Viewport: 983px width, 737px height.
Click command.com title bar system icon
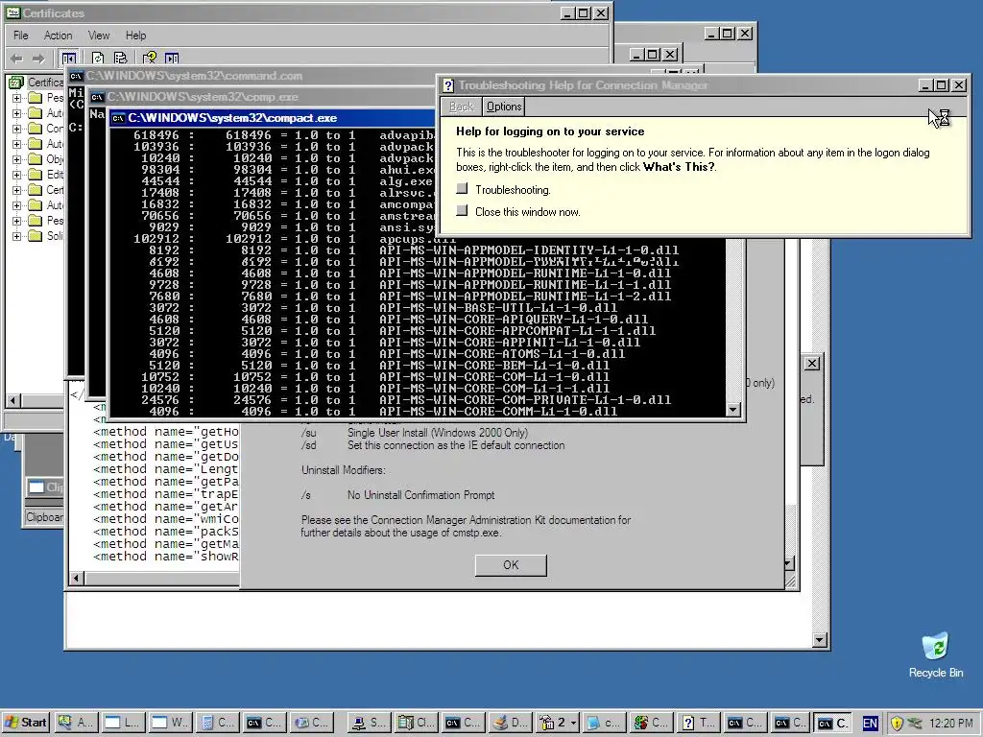(76, 76)
